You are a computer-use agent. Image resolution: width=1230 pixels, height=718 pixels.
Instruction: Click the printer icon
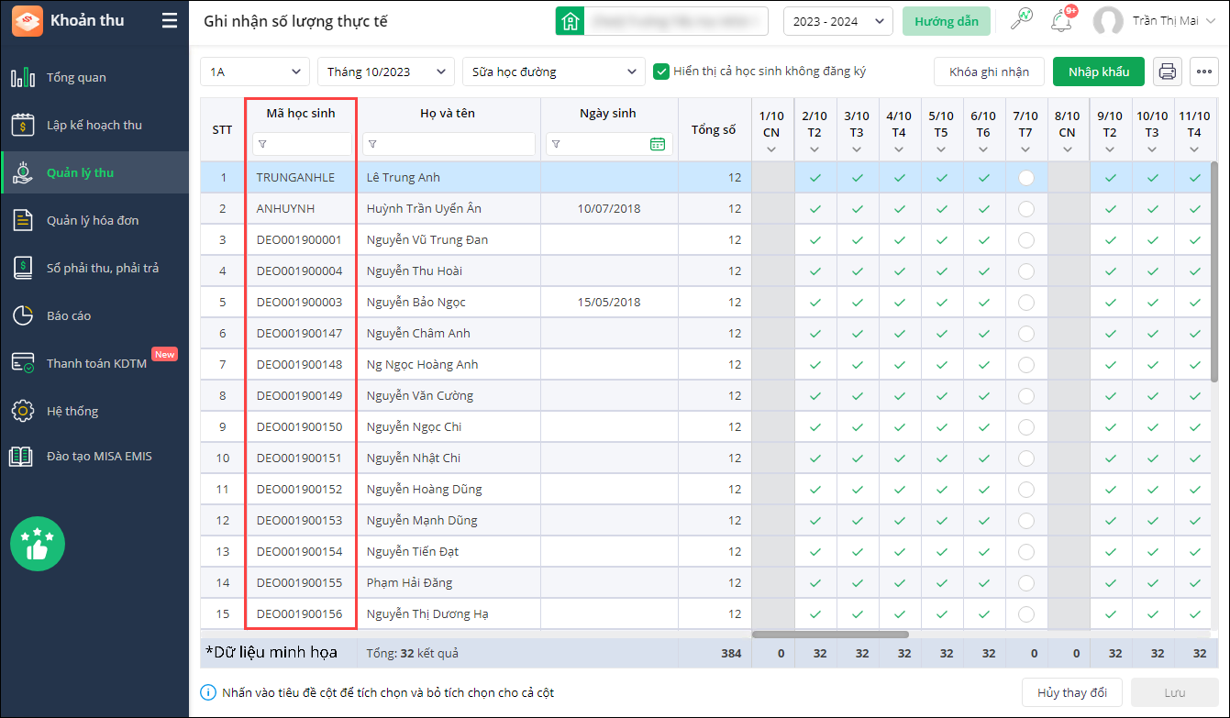(1167, 72)
